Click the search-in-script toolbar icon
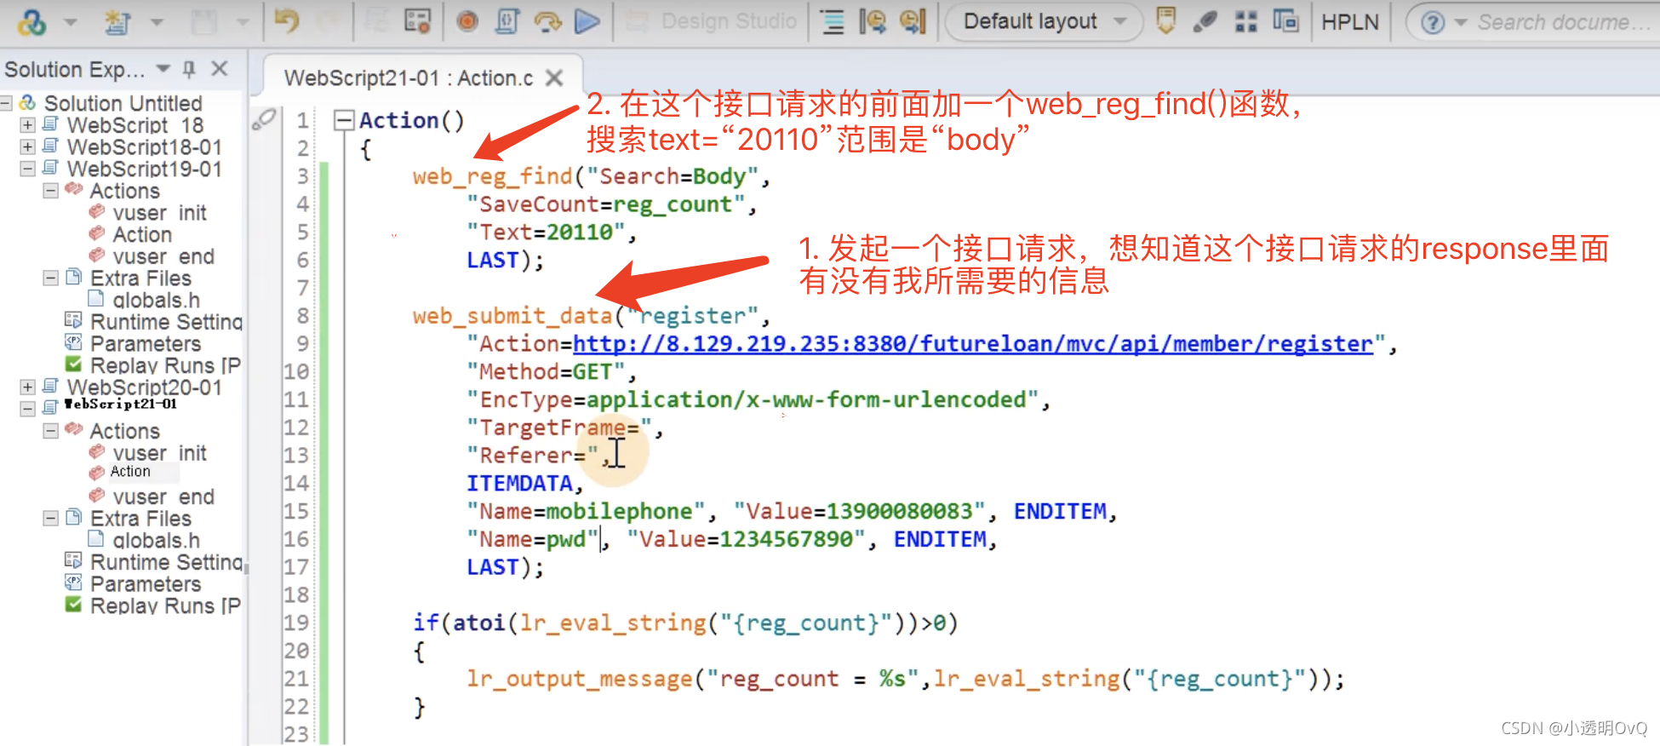Image resolution: width=1660 pixels, height=746 pixels. (x=873, y=21)
